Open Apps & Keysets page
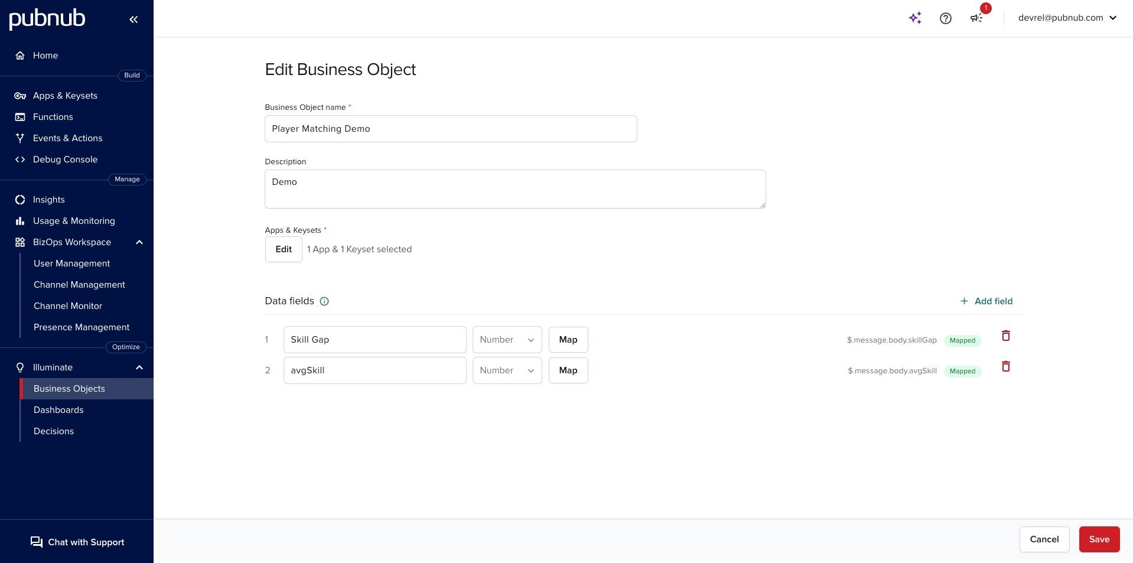The image size is (1133, 563). tap(65, 96)
